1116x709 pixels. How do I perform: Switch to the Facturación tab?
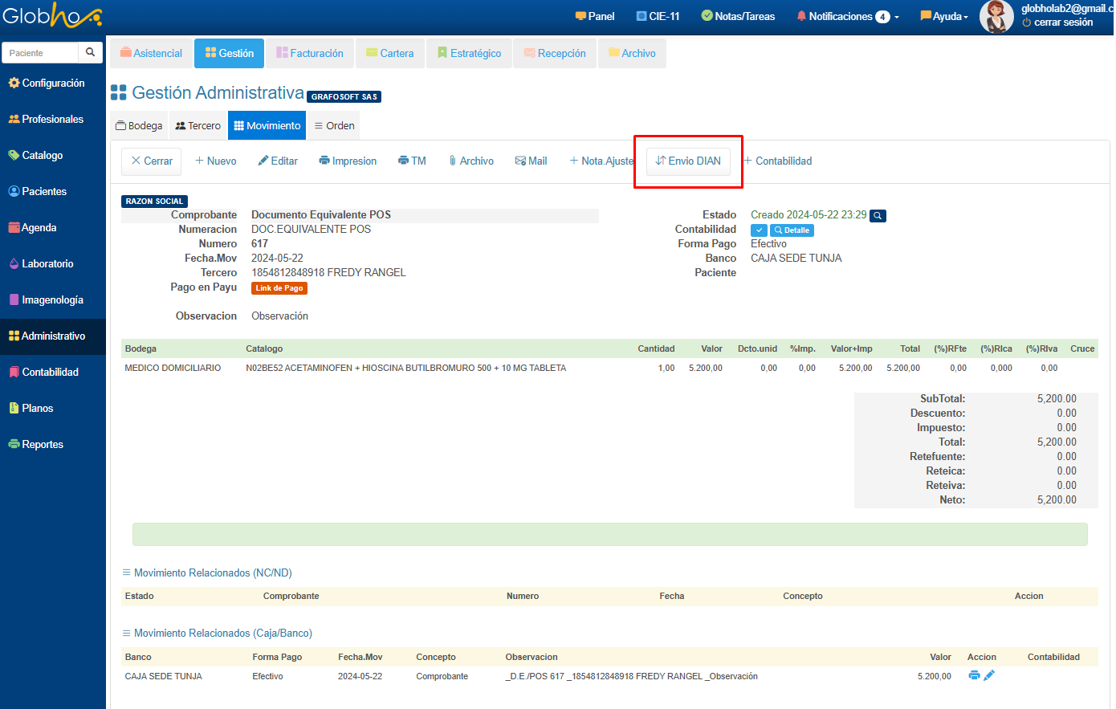(310, 53)
